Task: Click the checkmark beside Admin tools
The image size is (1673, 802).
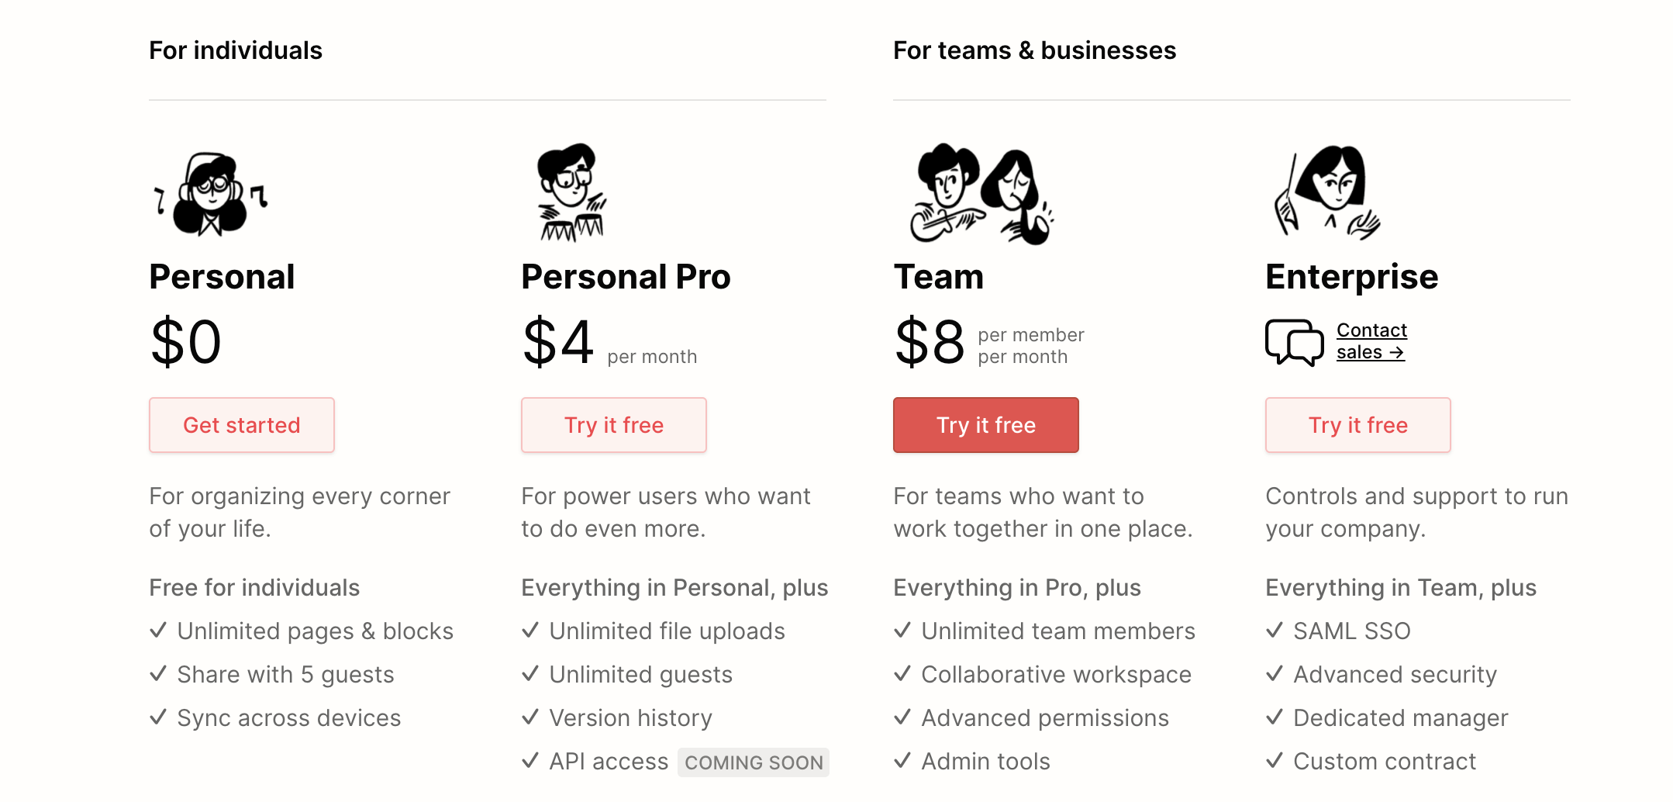Action: pyautogui.click(x=902, y=760)
